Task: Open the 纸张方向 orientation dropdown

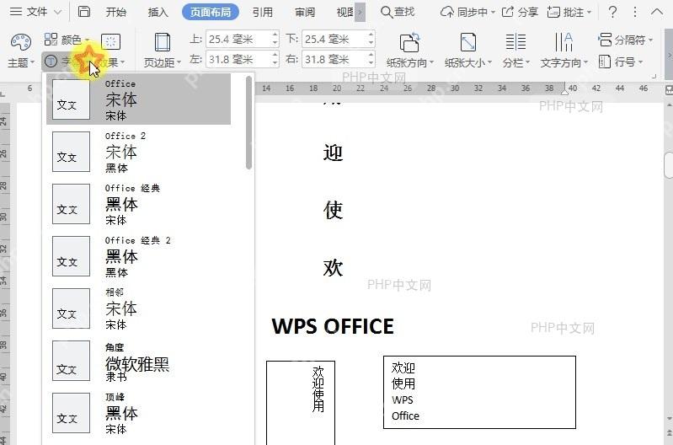Action: [x=410, y=51]
